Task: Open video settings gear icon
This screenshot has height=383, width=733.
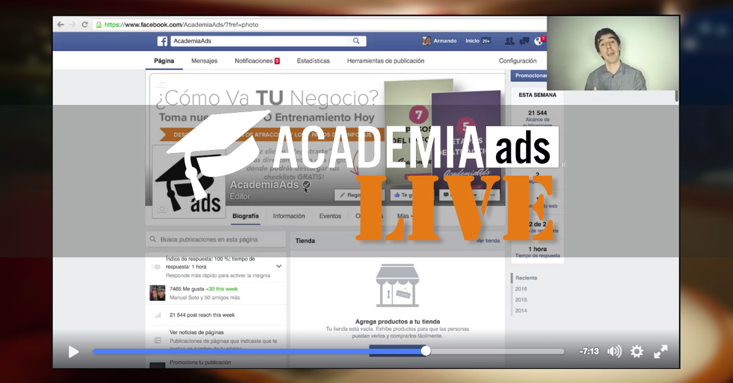Action: (x=637, y=351)
